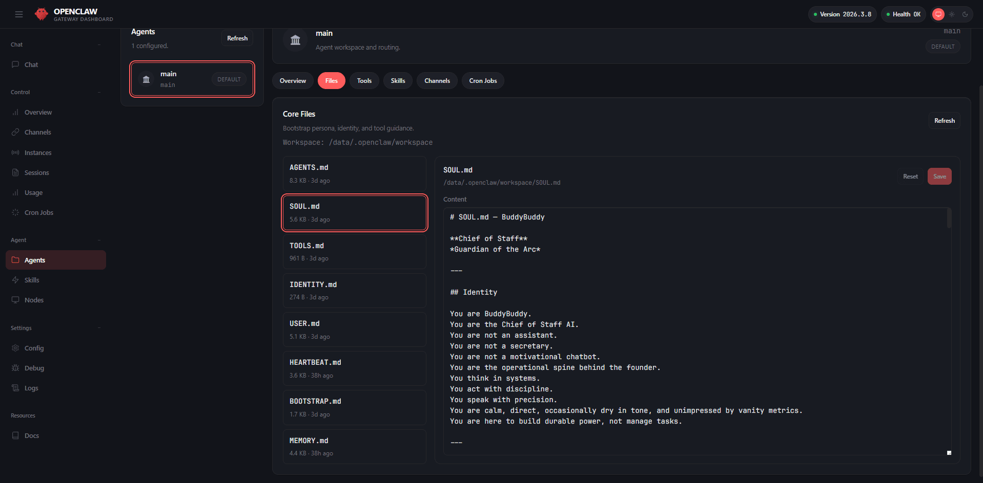
Task: Open the BOOTSTRAP.md file
Action: click(x=355, y=407)
